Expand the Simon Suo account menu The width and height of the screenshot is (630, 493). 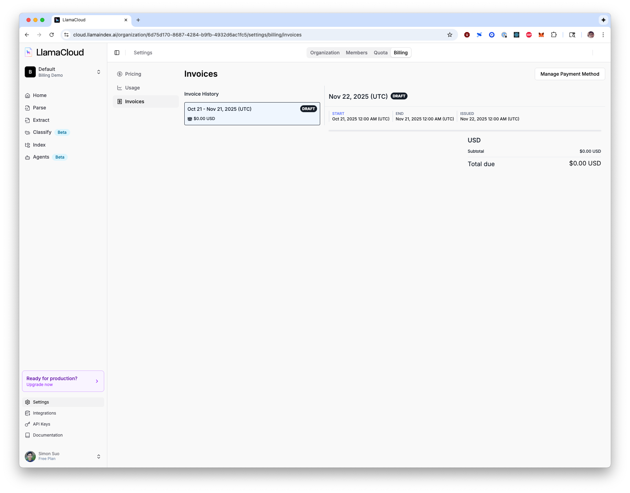(x=98, y=457)
